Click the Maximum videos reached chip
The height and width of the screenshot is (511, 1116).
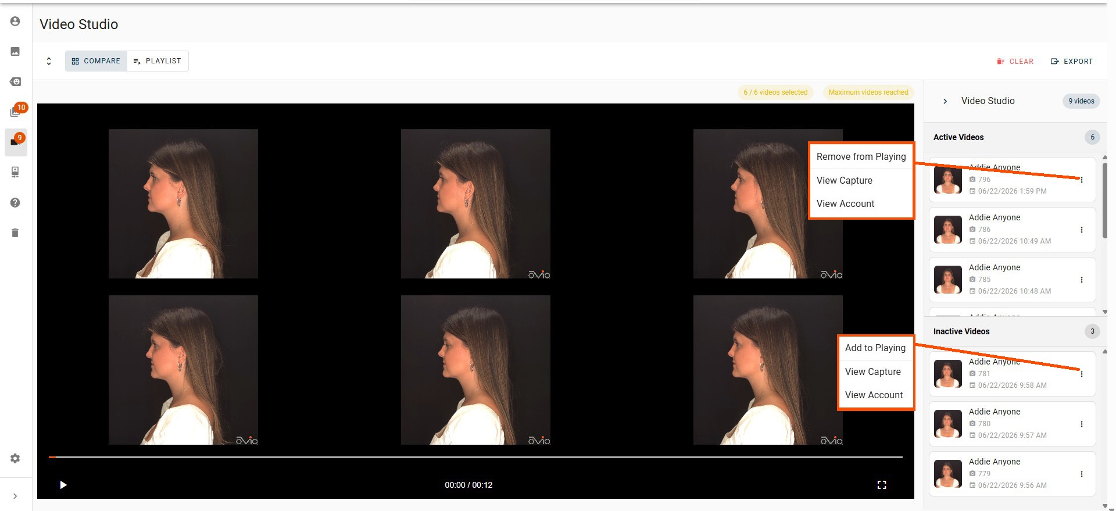(x=868, y=92)
